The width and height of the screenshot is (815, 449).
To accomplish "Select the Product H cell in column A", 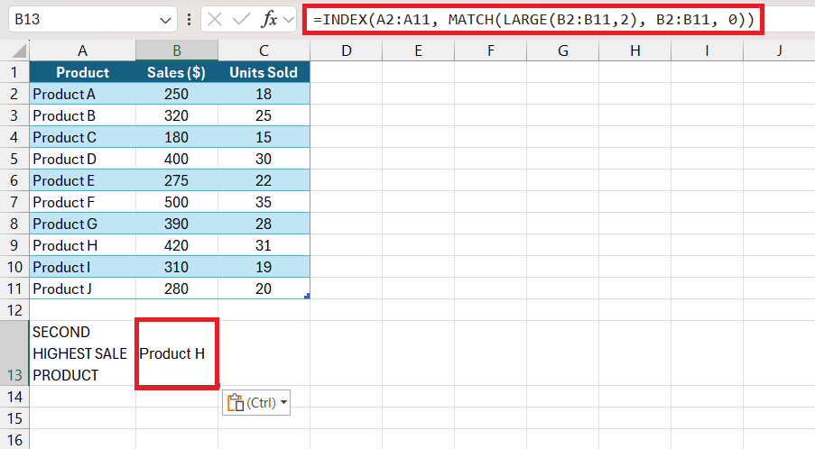I will 83,245.
